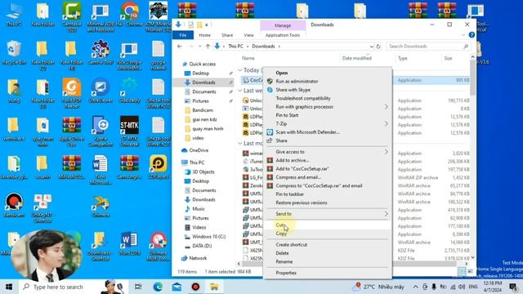Open Chimera desktop shortcut
Image resolution: width=523 pixels, height=294 pixels.
pyautogui.click(x=101, y=207)
